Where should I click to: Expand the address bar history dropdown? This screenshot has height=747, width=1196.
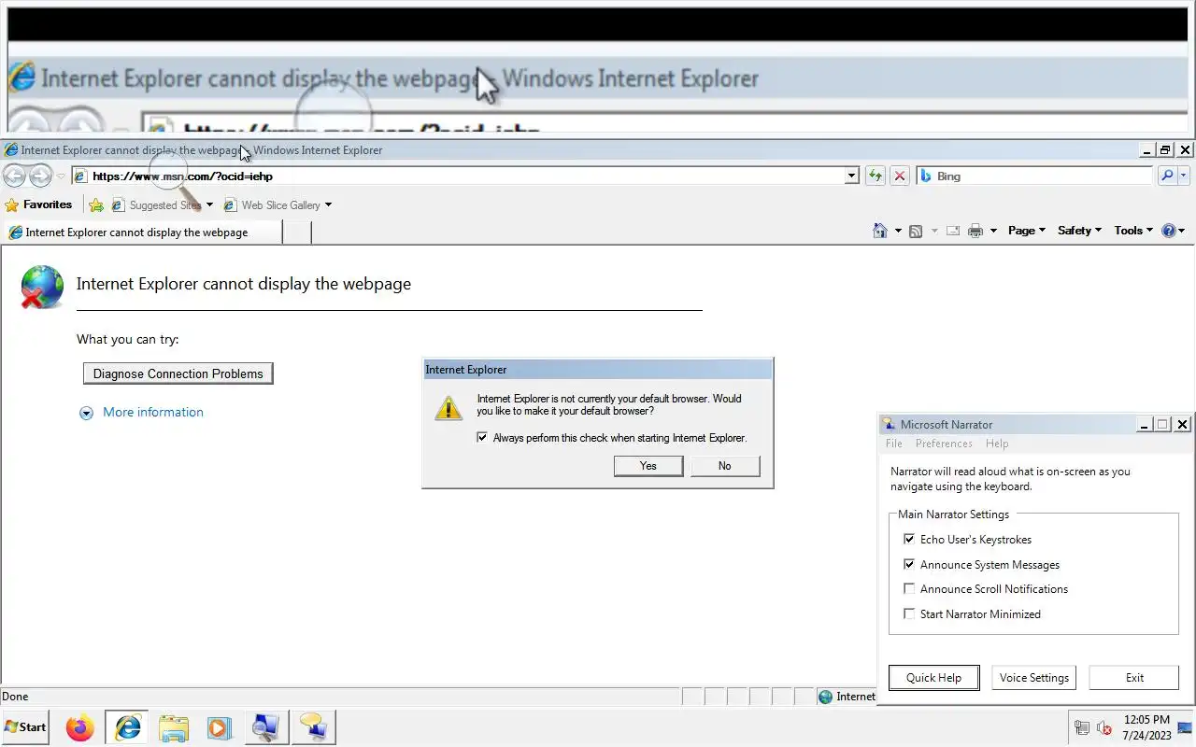(x=851, y=176)
